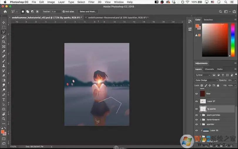
Task: Expand the spark particles group
Action: coord(200,115)
